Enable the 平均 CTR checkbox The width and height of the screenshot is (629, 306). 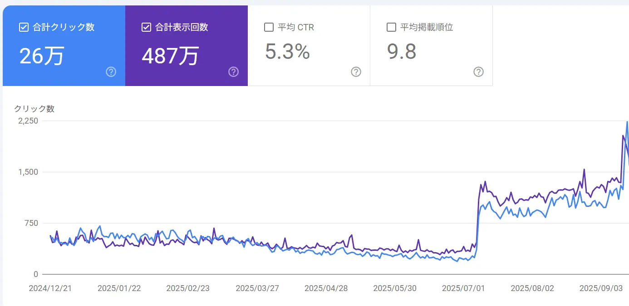[268, 27]
